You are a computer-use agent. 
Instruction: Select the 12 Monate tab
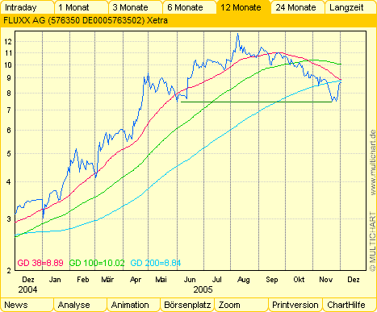tap(243, 7)
